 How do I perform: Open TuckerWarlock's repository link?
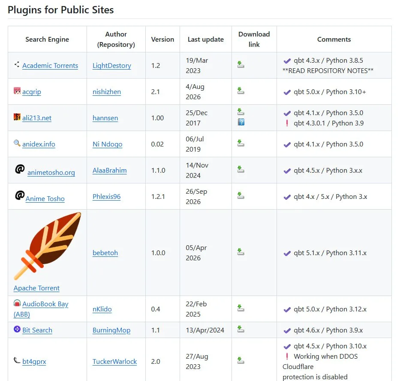pyautogui.click(x=115, y=362)
